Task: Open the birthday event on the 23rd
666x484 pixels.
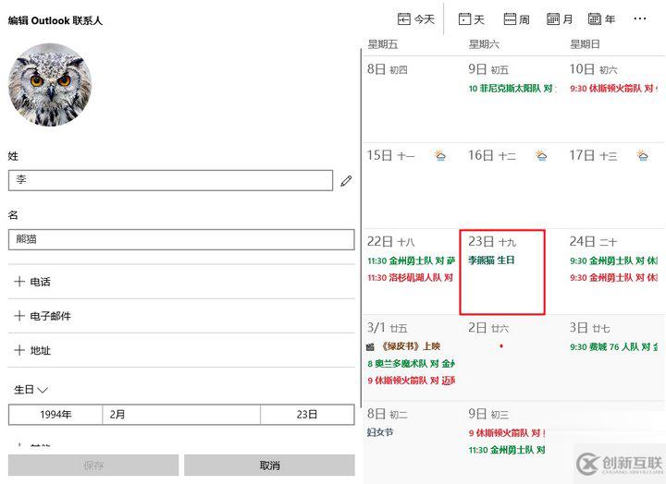Action: click(x=491, y=260)
